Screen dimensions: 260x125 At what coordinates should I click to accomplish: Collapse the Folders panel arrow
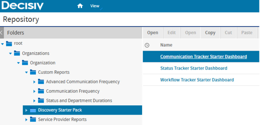pos(2,33)
